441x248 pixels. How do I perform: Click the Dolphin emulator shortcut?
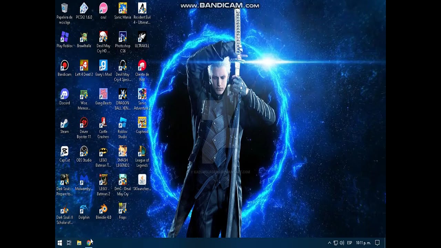pyautogui.click(x=84, y=211)
